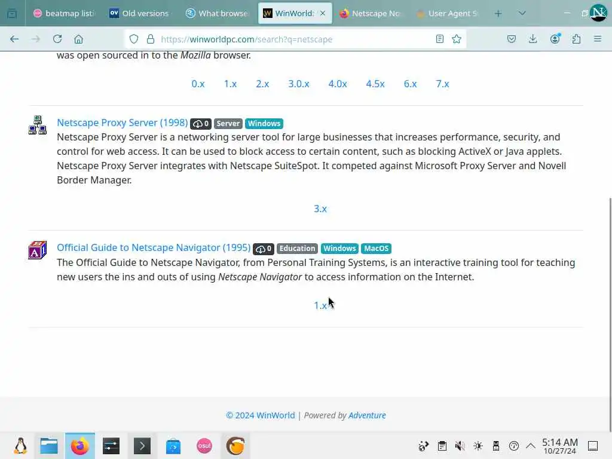612x459 pixels.
Task: Bookmark this page with the star icon
Action: click(456, 39)
